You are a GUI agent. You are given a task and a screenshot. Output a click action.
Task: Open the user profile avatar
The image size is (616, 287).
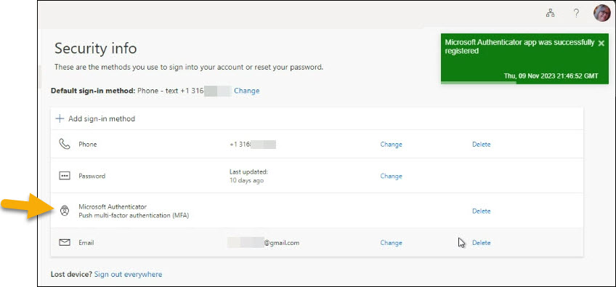(x=602, y=13)
